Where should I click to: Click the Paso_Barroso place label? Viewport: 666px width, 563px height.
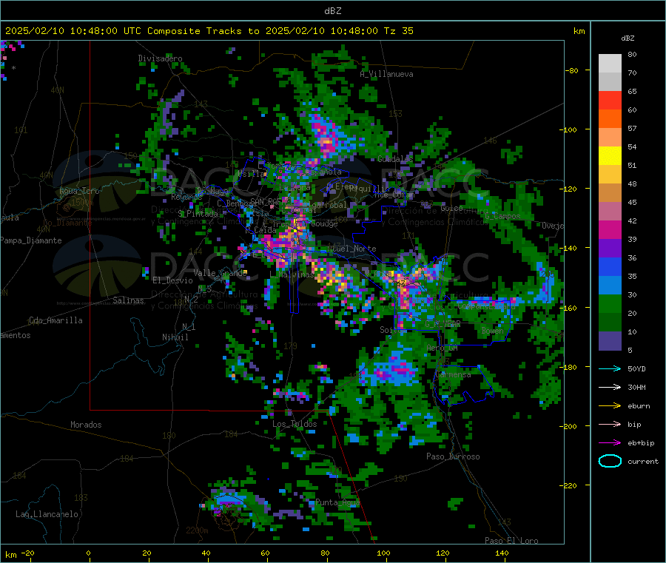click(x=453, y=456)
